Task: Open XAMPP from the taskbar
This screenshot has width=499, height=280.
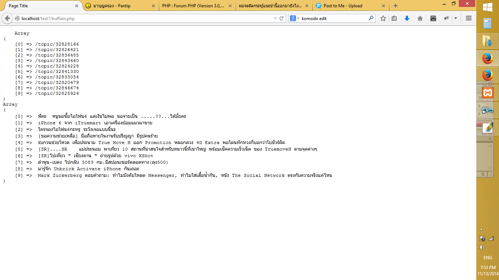Action: [487, 93]
